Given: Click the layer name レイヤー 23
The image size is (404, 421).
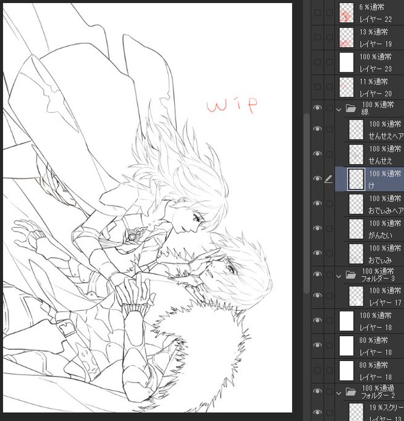Looking at the screenshot, I should [376, 69].
